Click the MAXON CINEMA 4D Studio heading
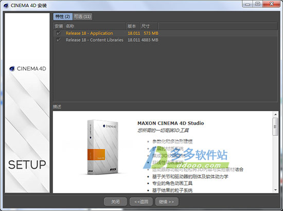283x211 pixels. (x=170, y=124)
